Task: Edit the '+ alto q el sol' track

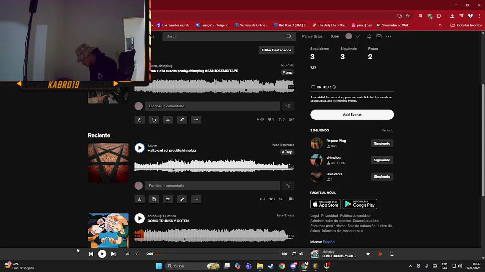Action: 182,199
